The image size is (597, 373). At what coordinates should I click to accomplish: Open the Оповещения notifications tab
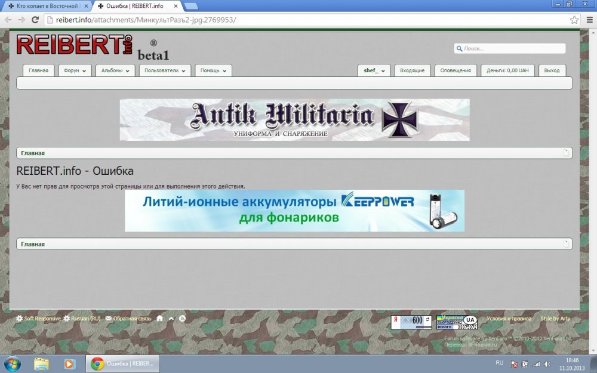(456, 70)
